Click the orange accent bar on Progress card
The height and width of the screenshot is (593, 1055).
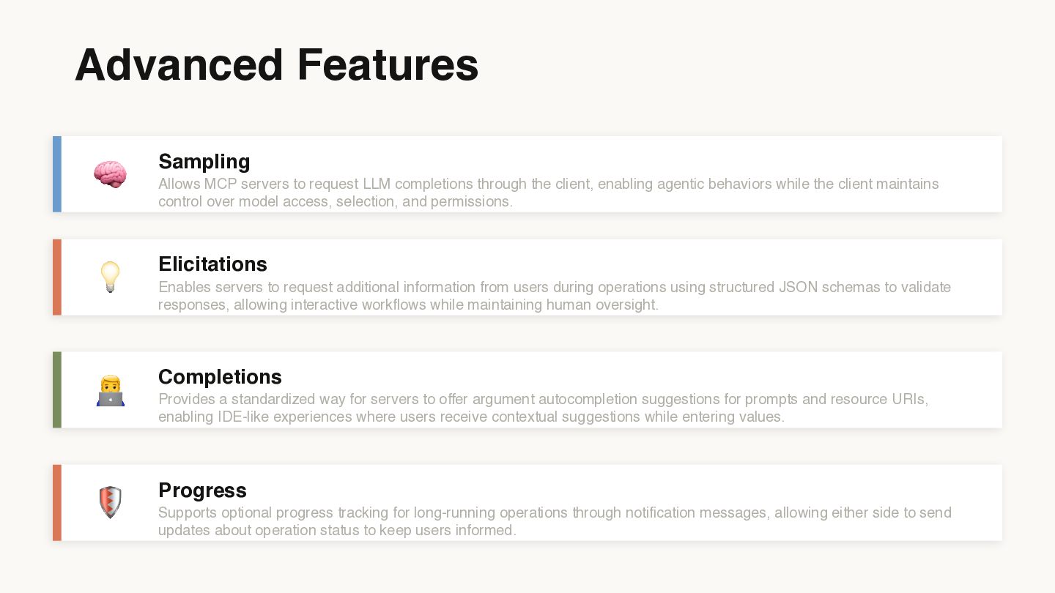(x=57, y=503)
